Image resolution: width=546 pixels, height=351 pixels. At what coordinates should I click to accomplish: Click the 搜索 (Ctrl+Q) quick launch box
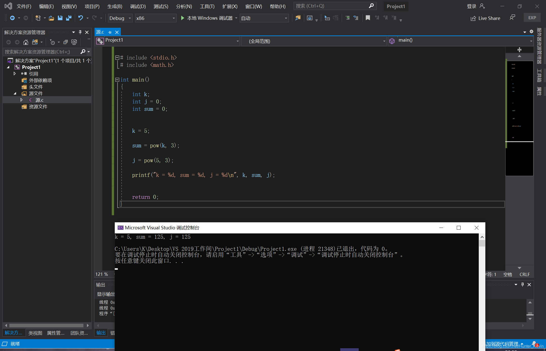[335, 6]
